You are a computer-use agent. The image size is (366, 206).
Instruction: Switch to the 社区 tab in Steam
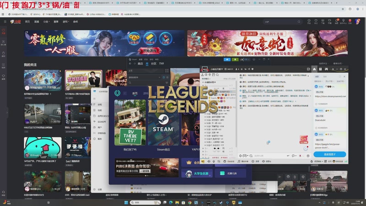[x=154, y=64]
